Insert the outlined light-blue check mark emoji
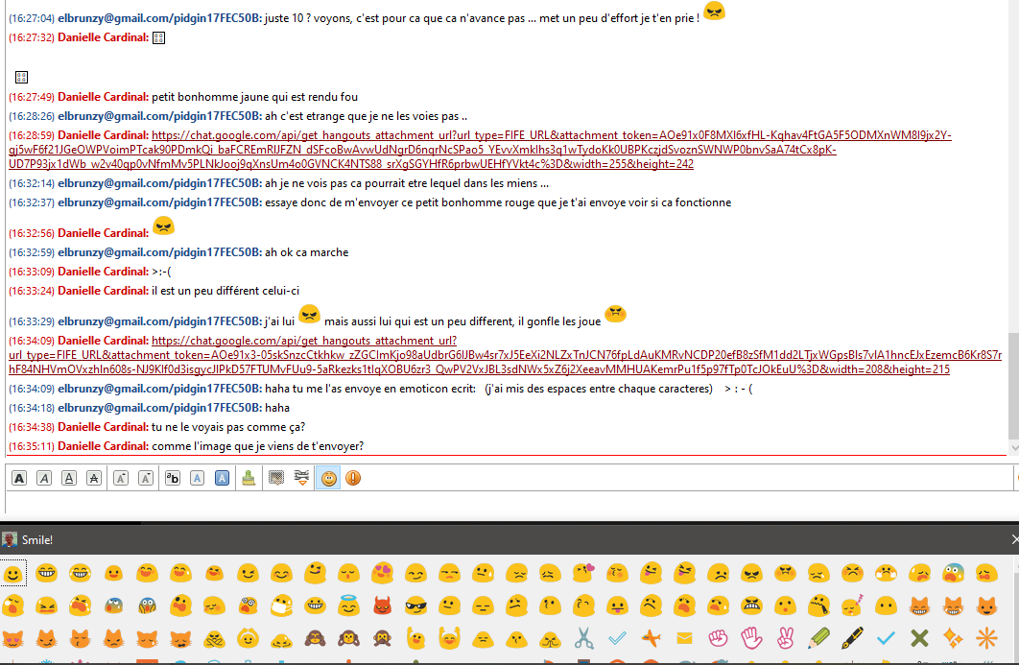Screen dimensions: 1019x665 pyautogui.click(x=617, y=639)
